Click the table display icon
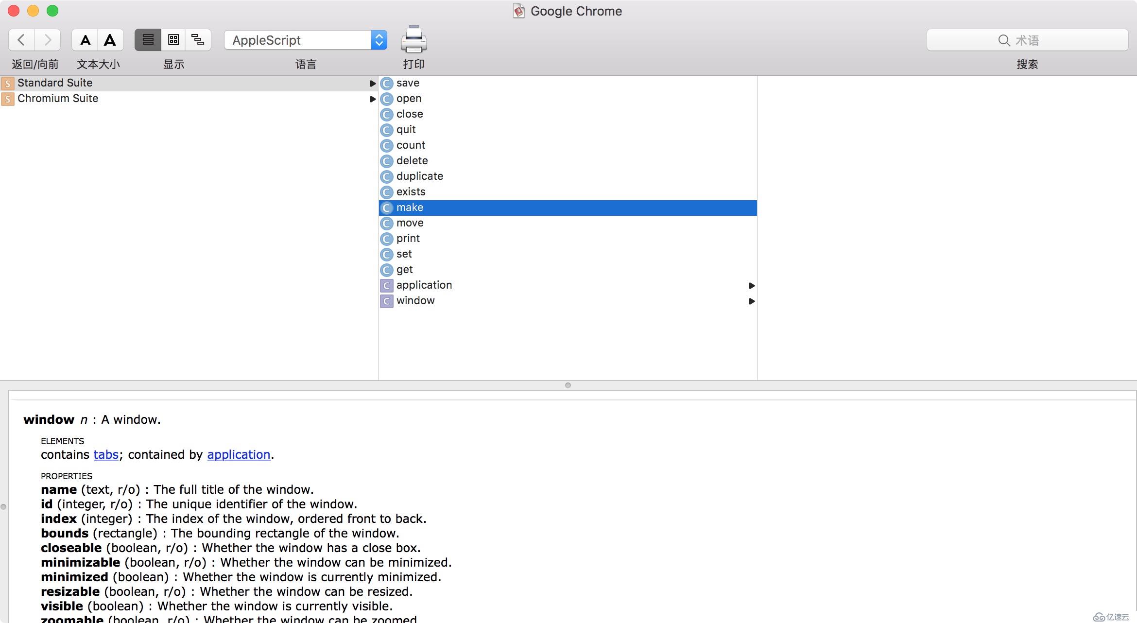 tap(173, 39)
